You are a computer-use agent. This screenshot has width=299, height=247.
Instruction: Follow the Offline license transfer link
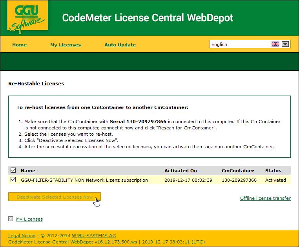click(265, 198)
